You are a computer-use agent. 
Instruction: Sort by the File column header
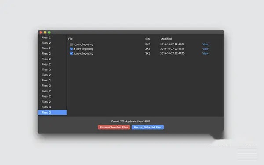[70, 39]
